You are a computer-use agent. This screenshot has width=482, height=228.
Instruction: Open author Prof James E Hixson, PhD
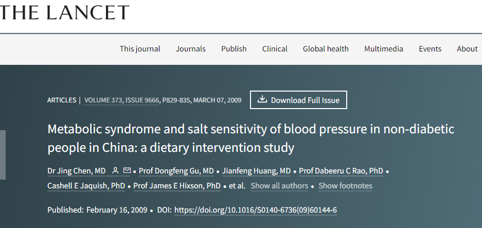point(177,186)
